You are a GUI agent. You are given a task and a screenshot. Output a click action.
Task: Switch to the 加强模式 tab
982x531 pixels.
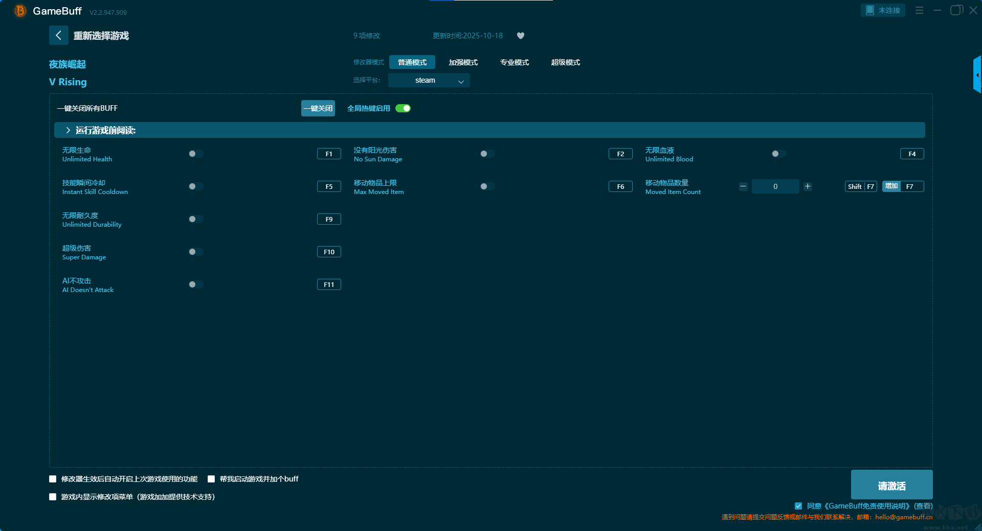pos(463,62)
